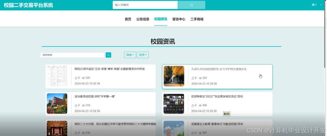
Task: Open the red building thumbnail image
Action: point(57,103)
